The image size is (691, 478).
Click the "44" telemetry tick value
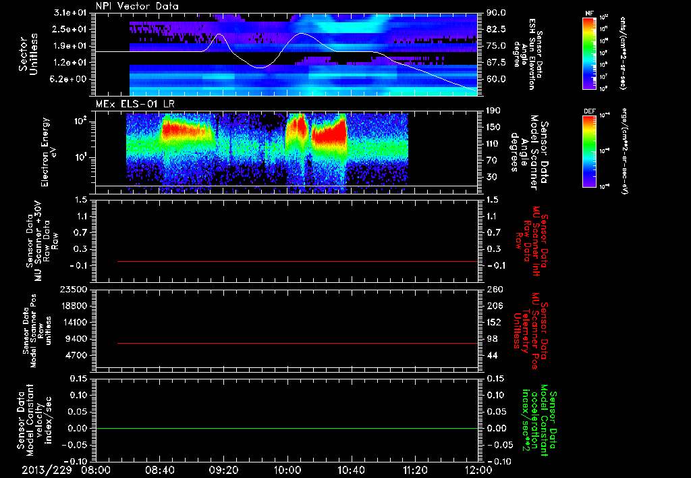(x=492, y=355)
